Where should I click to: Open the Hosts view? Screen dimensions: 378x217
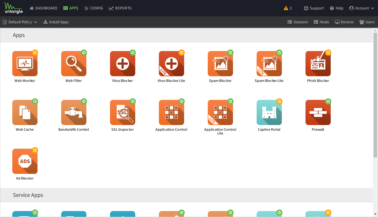(321, 22)
